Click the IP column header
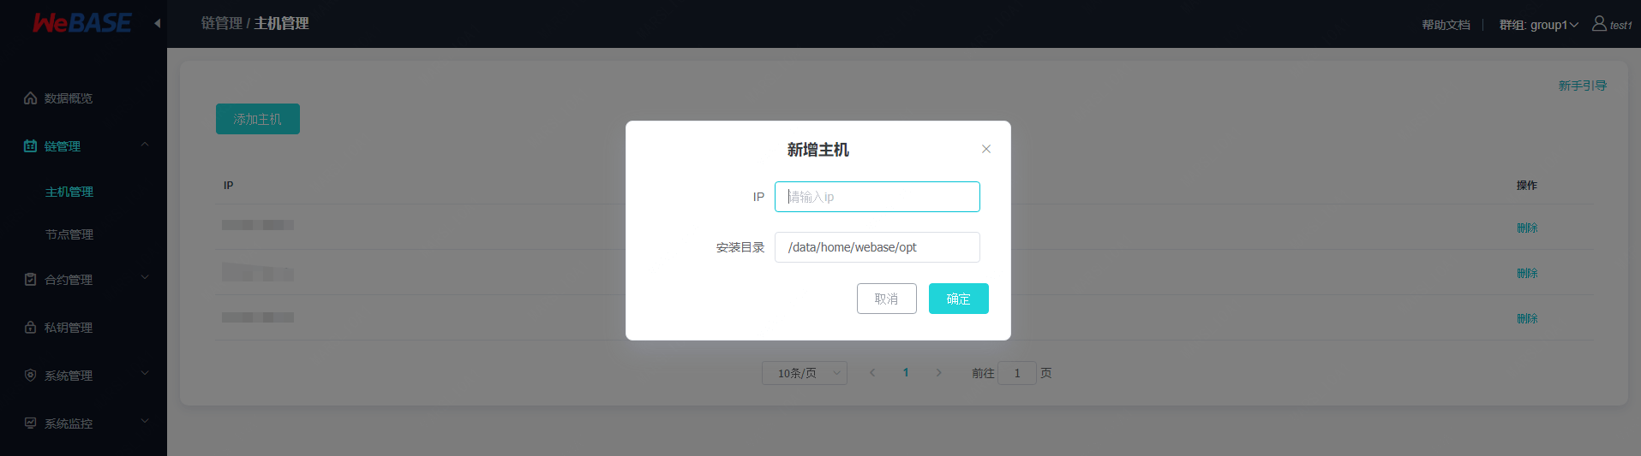1641x456 pixels. point(229,185)
